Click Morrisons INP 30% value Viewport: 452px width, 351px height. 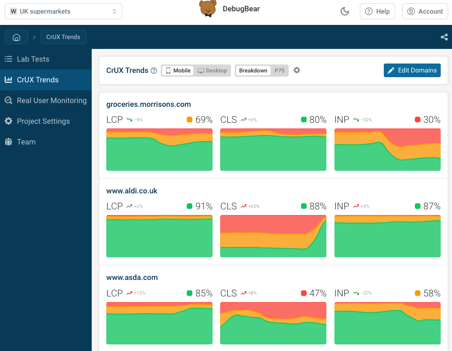(x=432, y=120)
